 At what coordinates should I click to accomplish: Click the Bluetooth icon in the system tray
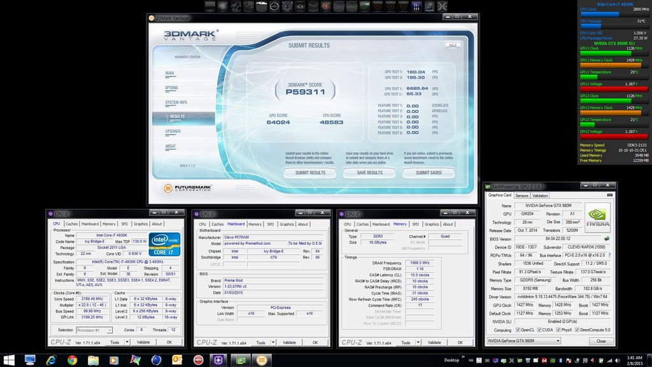tap(560, 361)
